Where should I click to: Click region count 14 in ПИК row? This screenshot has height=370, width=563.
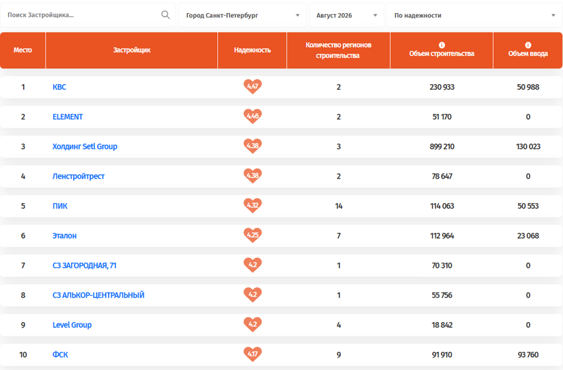(338, 206)
